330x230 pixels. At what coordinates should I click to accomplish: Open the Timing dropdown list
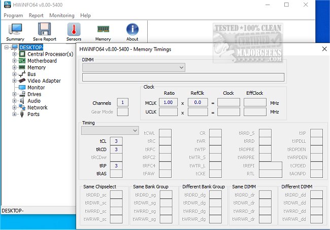pos(110,131)
